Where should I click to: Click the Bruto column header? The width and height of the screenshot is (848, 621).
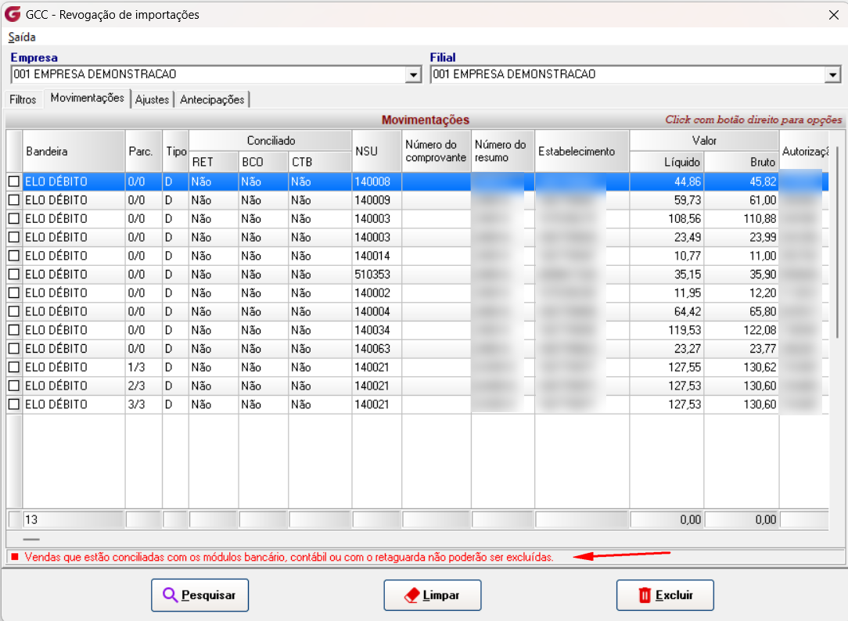(x=741, y=162)
